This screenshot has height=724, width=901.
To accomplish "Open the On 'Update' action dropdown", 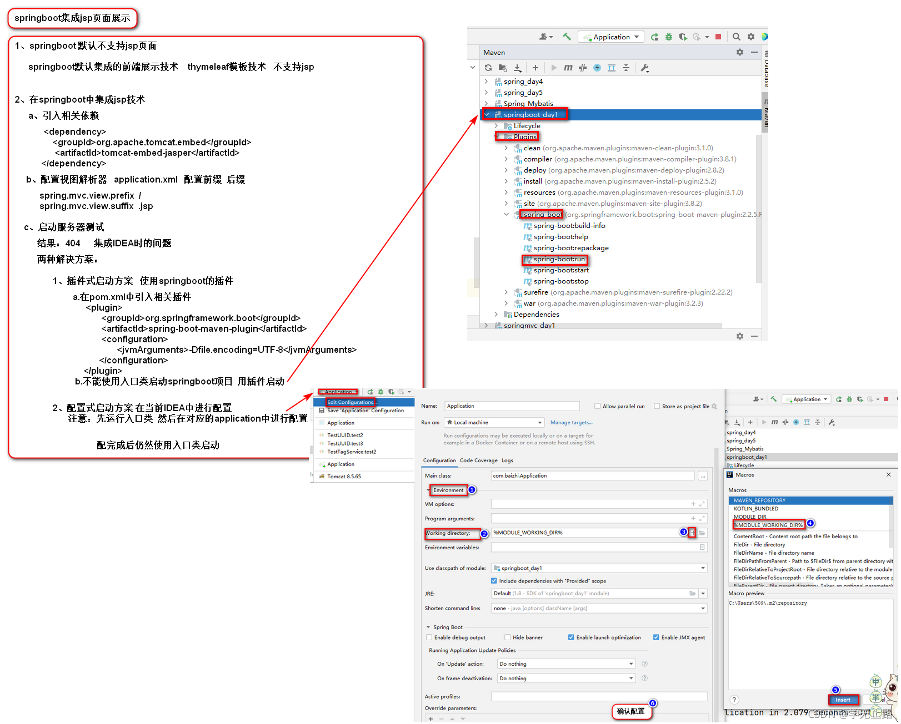I will click(x=566, y=664).
